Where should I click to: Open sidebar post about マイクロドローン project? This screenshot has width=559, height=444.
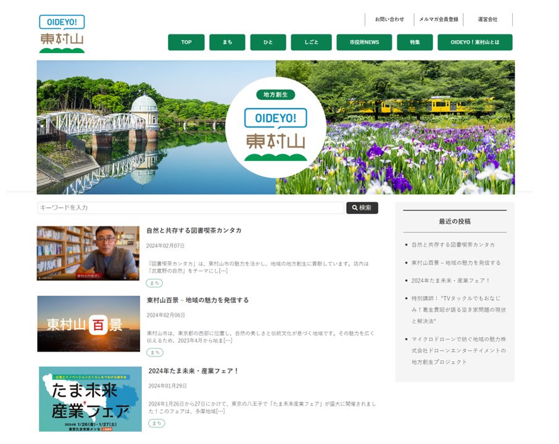click(x=458, y=350)
